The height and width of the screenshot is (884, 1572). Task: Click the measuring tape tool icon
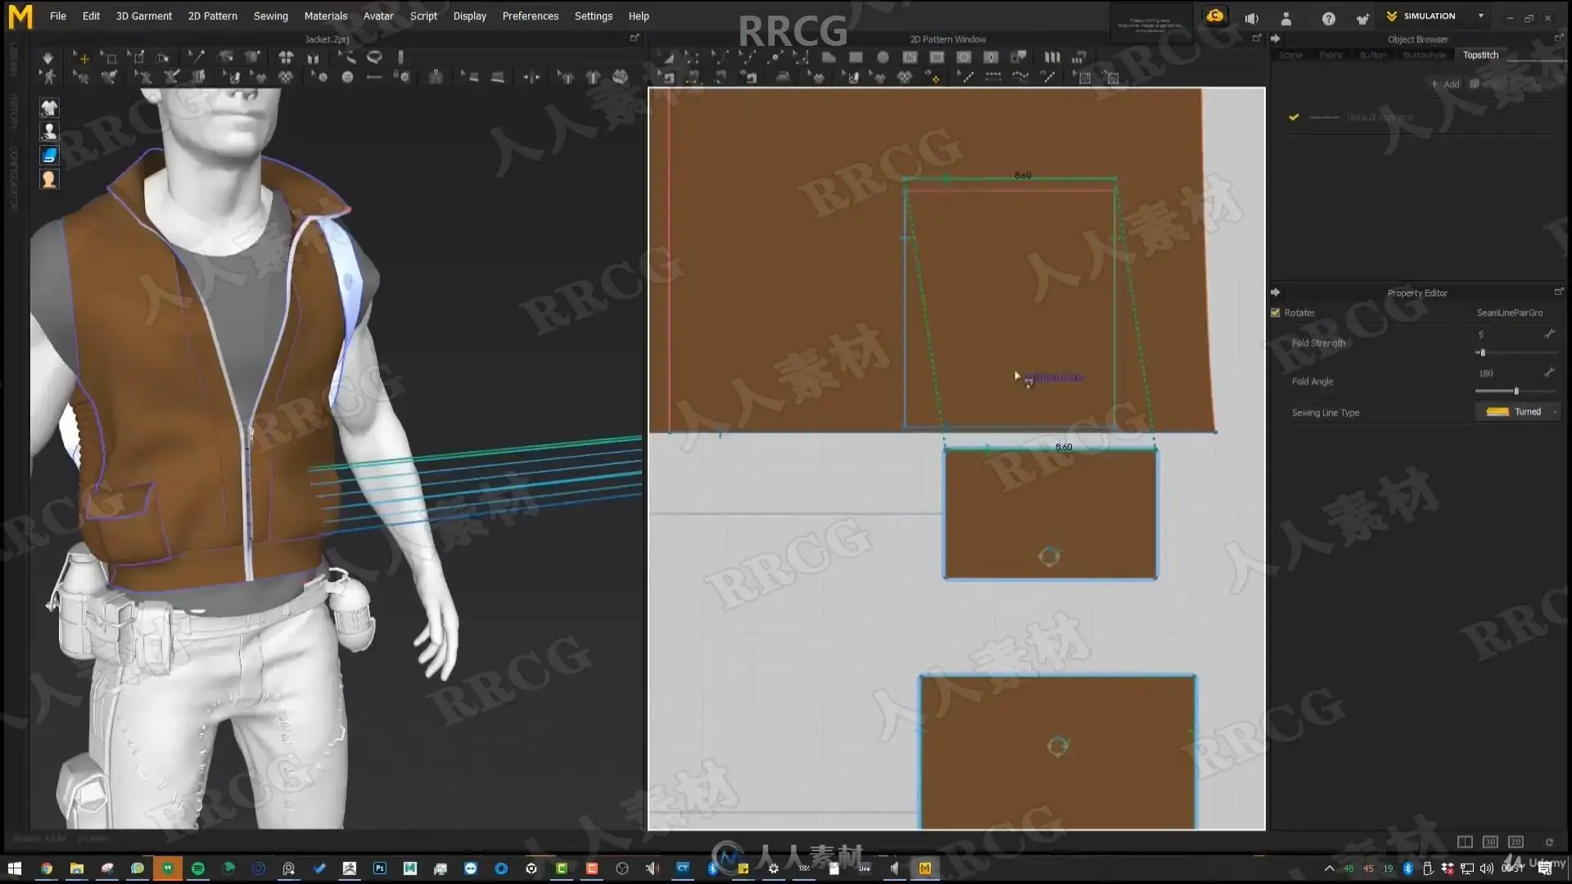(x=374, y=57)
